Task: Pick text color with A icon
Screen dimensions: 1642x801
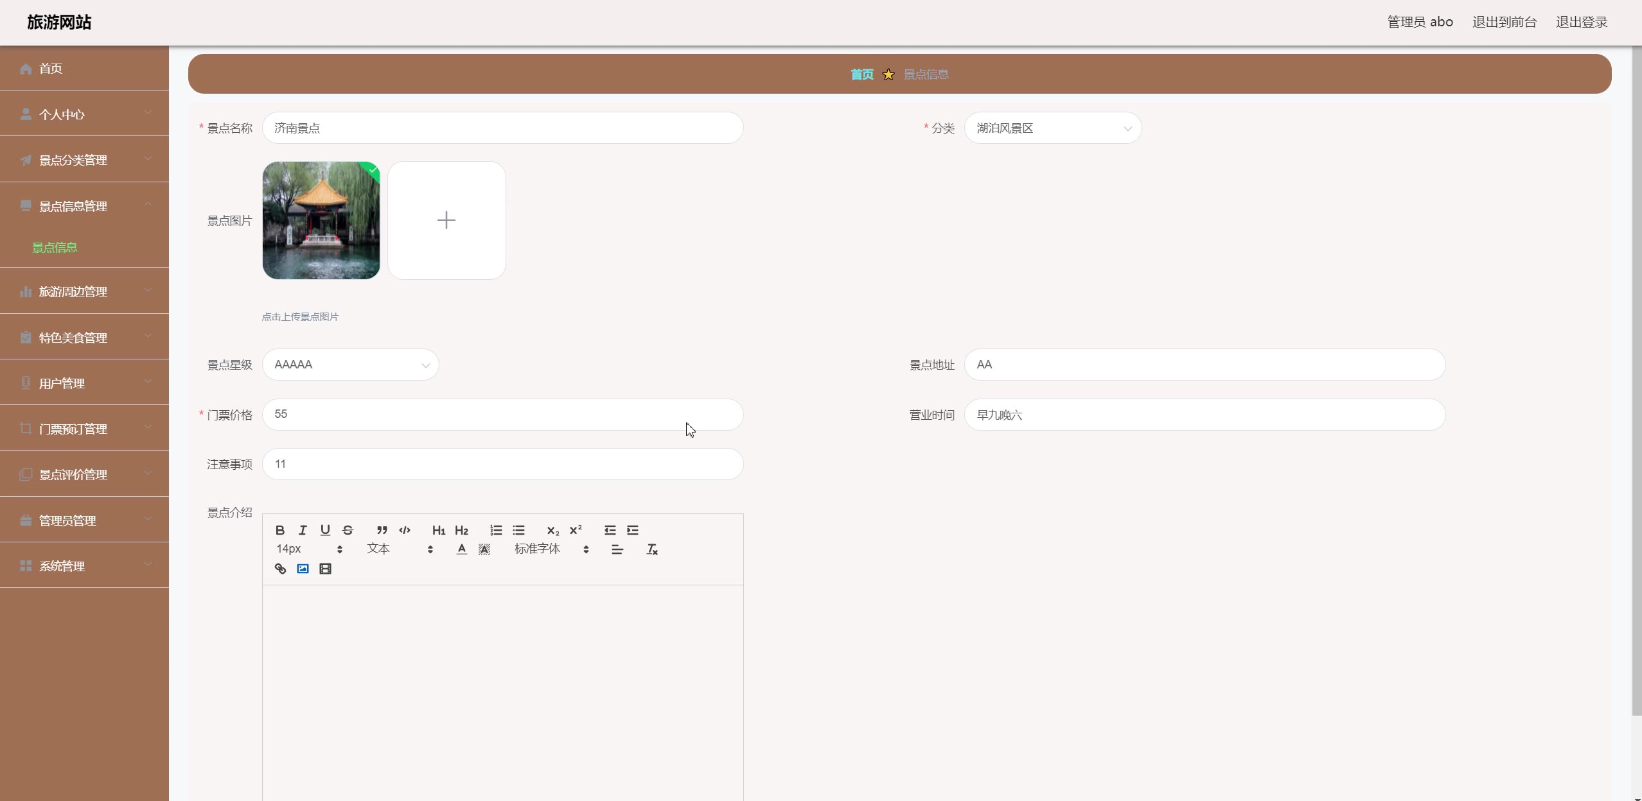Action: tap(461, 549)
